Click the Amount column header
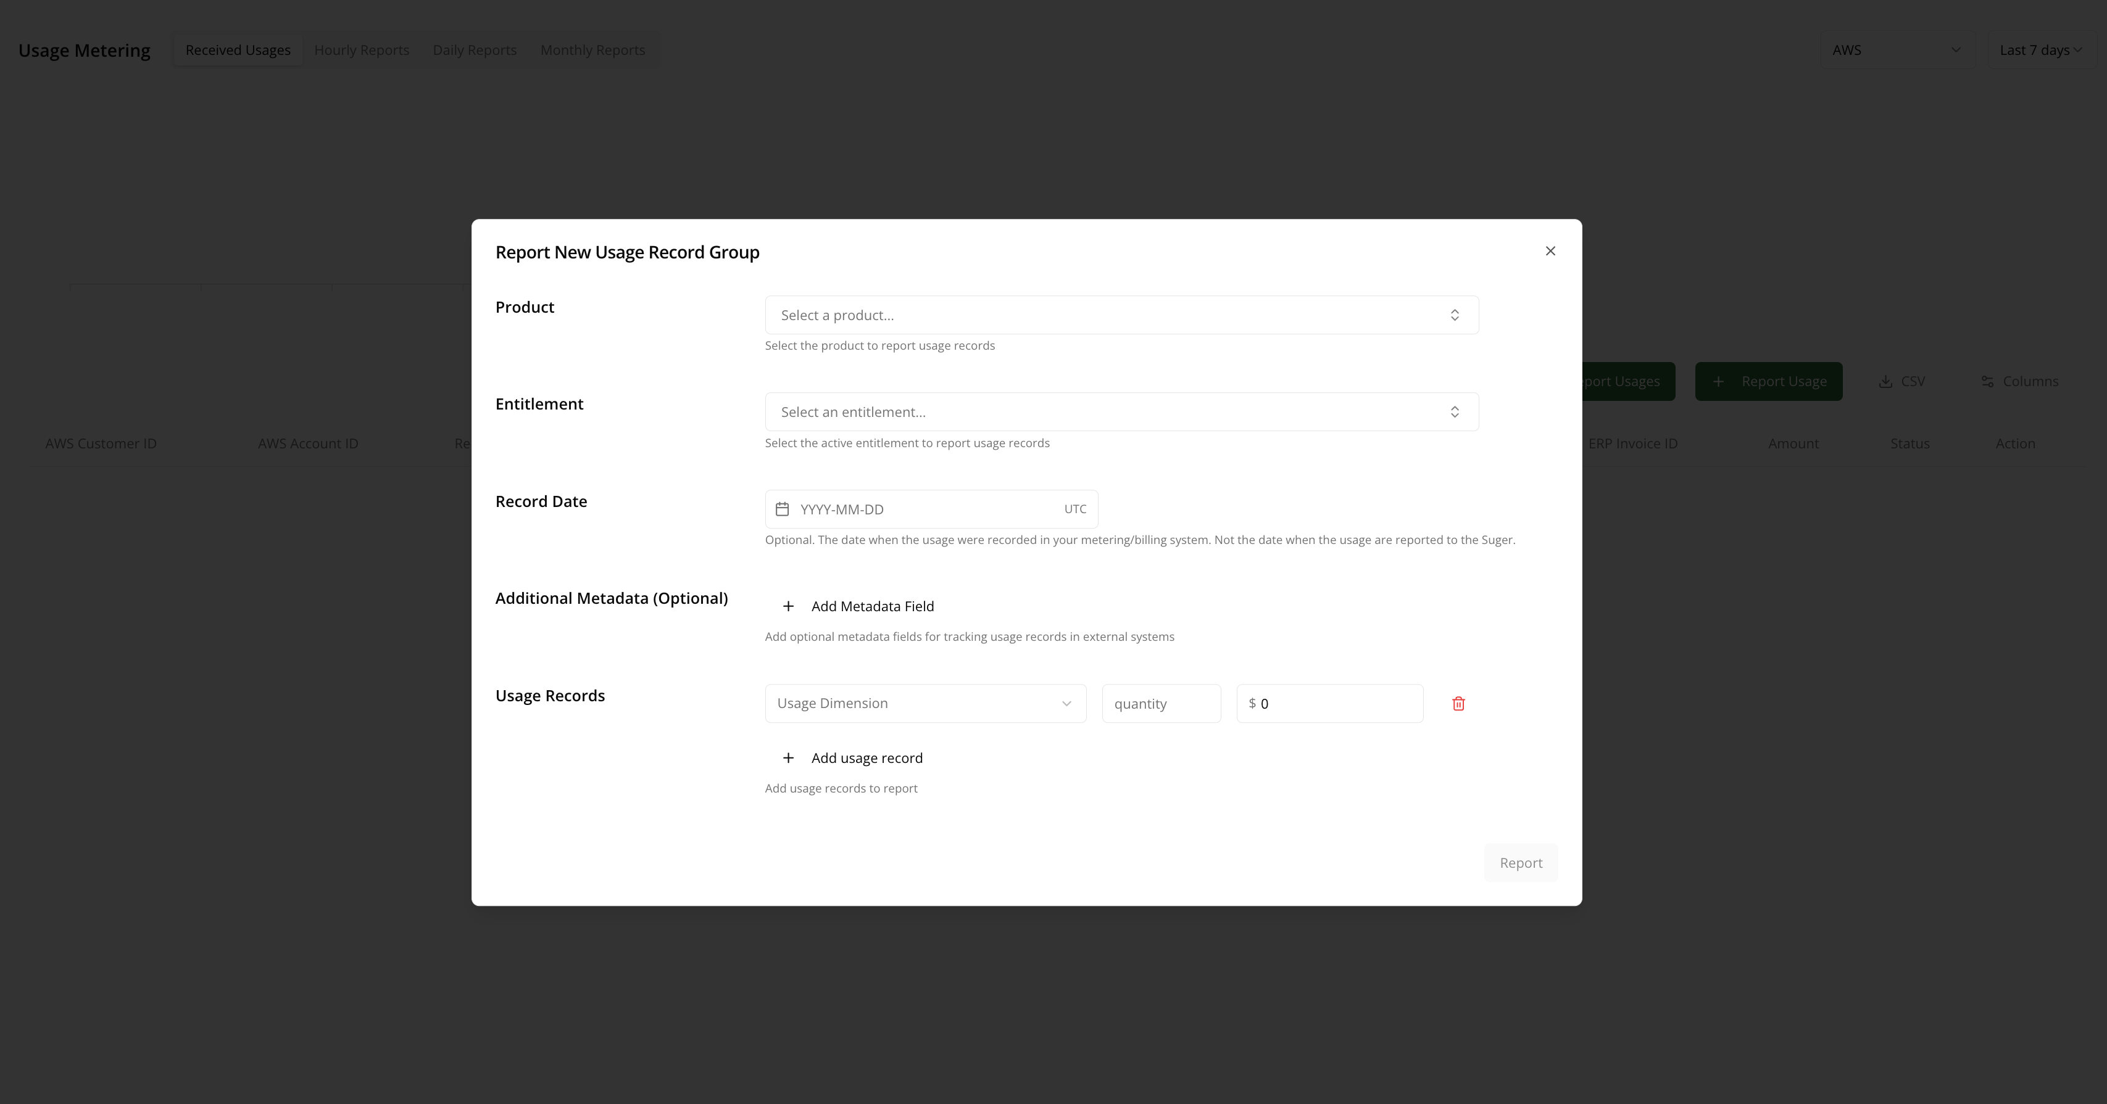The image size is (2107, 1104). pyautogui.click(x=1793, y=443)
